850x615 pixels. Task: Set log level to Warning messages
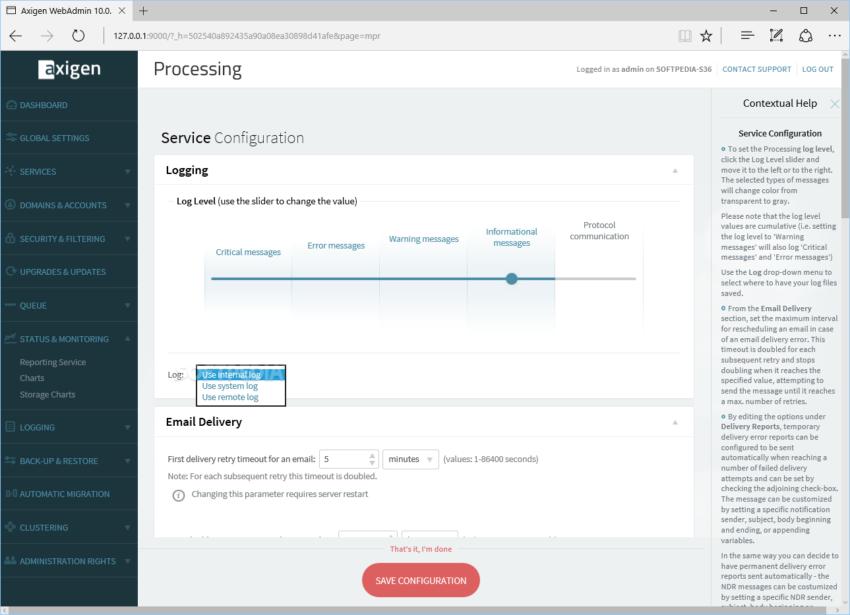pos(423,239)
